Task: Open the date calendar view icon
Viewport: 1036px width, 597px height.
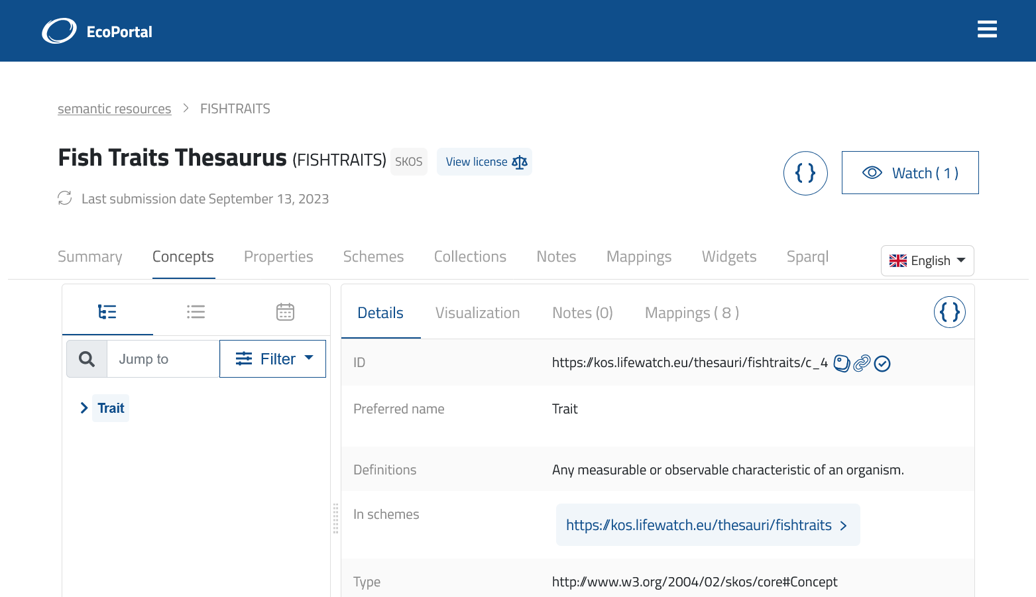Action: [x=285, y=312]
